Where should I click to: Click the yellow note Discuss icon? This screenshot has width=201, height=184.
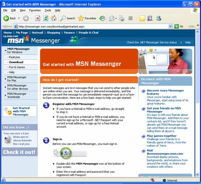tap(142, 19)
